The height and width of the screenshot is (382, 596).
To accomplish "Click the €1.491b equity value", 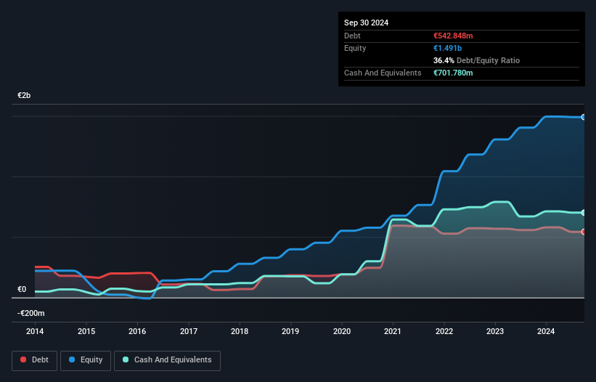I will click(447, 48).
